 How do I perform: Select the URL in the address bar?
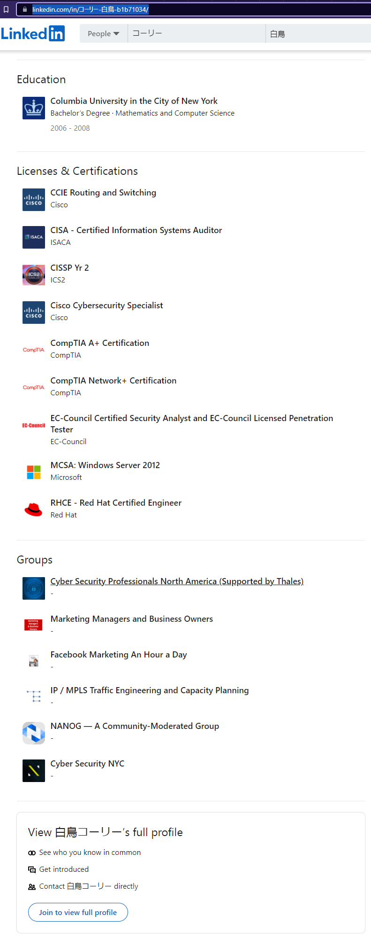(x=90, y=9)
